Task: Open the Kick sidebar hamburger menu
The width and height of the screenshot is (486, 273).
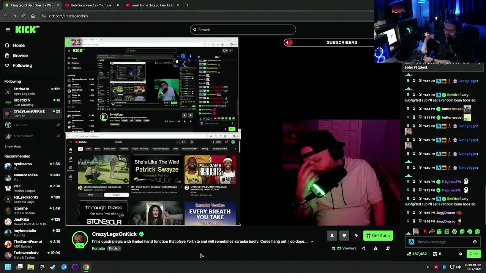Action: 8,30
